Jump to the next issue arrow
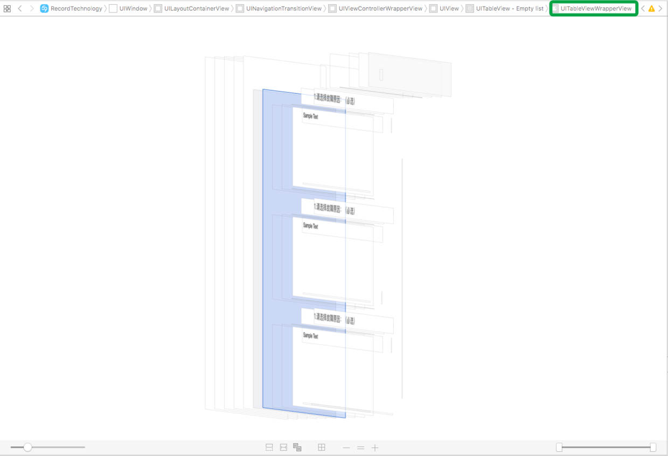Image resolution: width=668 pixels, height=456 pixels. point(660,9)
